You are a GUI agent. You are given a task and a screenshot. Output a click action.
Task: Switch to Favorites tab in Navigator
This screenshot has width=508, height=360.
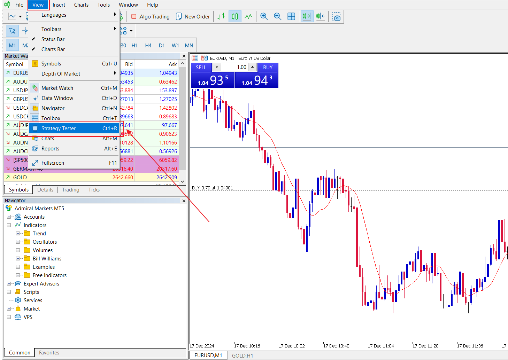pyautogui.click(x=49, y=353)
